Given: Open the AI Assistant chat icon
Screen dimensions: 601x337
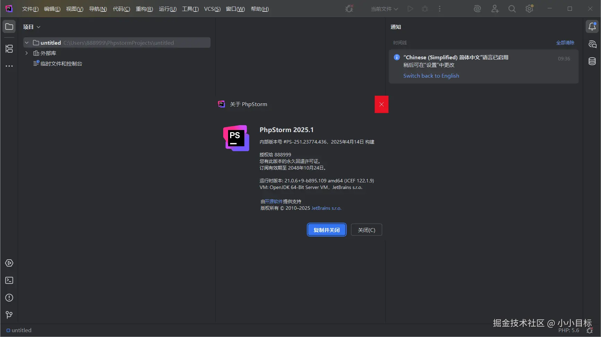Looking at the screenshot, I should coord(592,44).
